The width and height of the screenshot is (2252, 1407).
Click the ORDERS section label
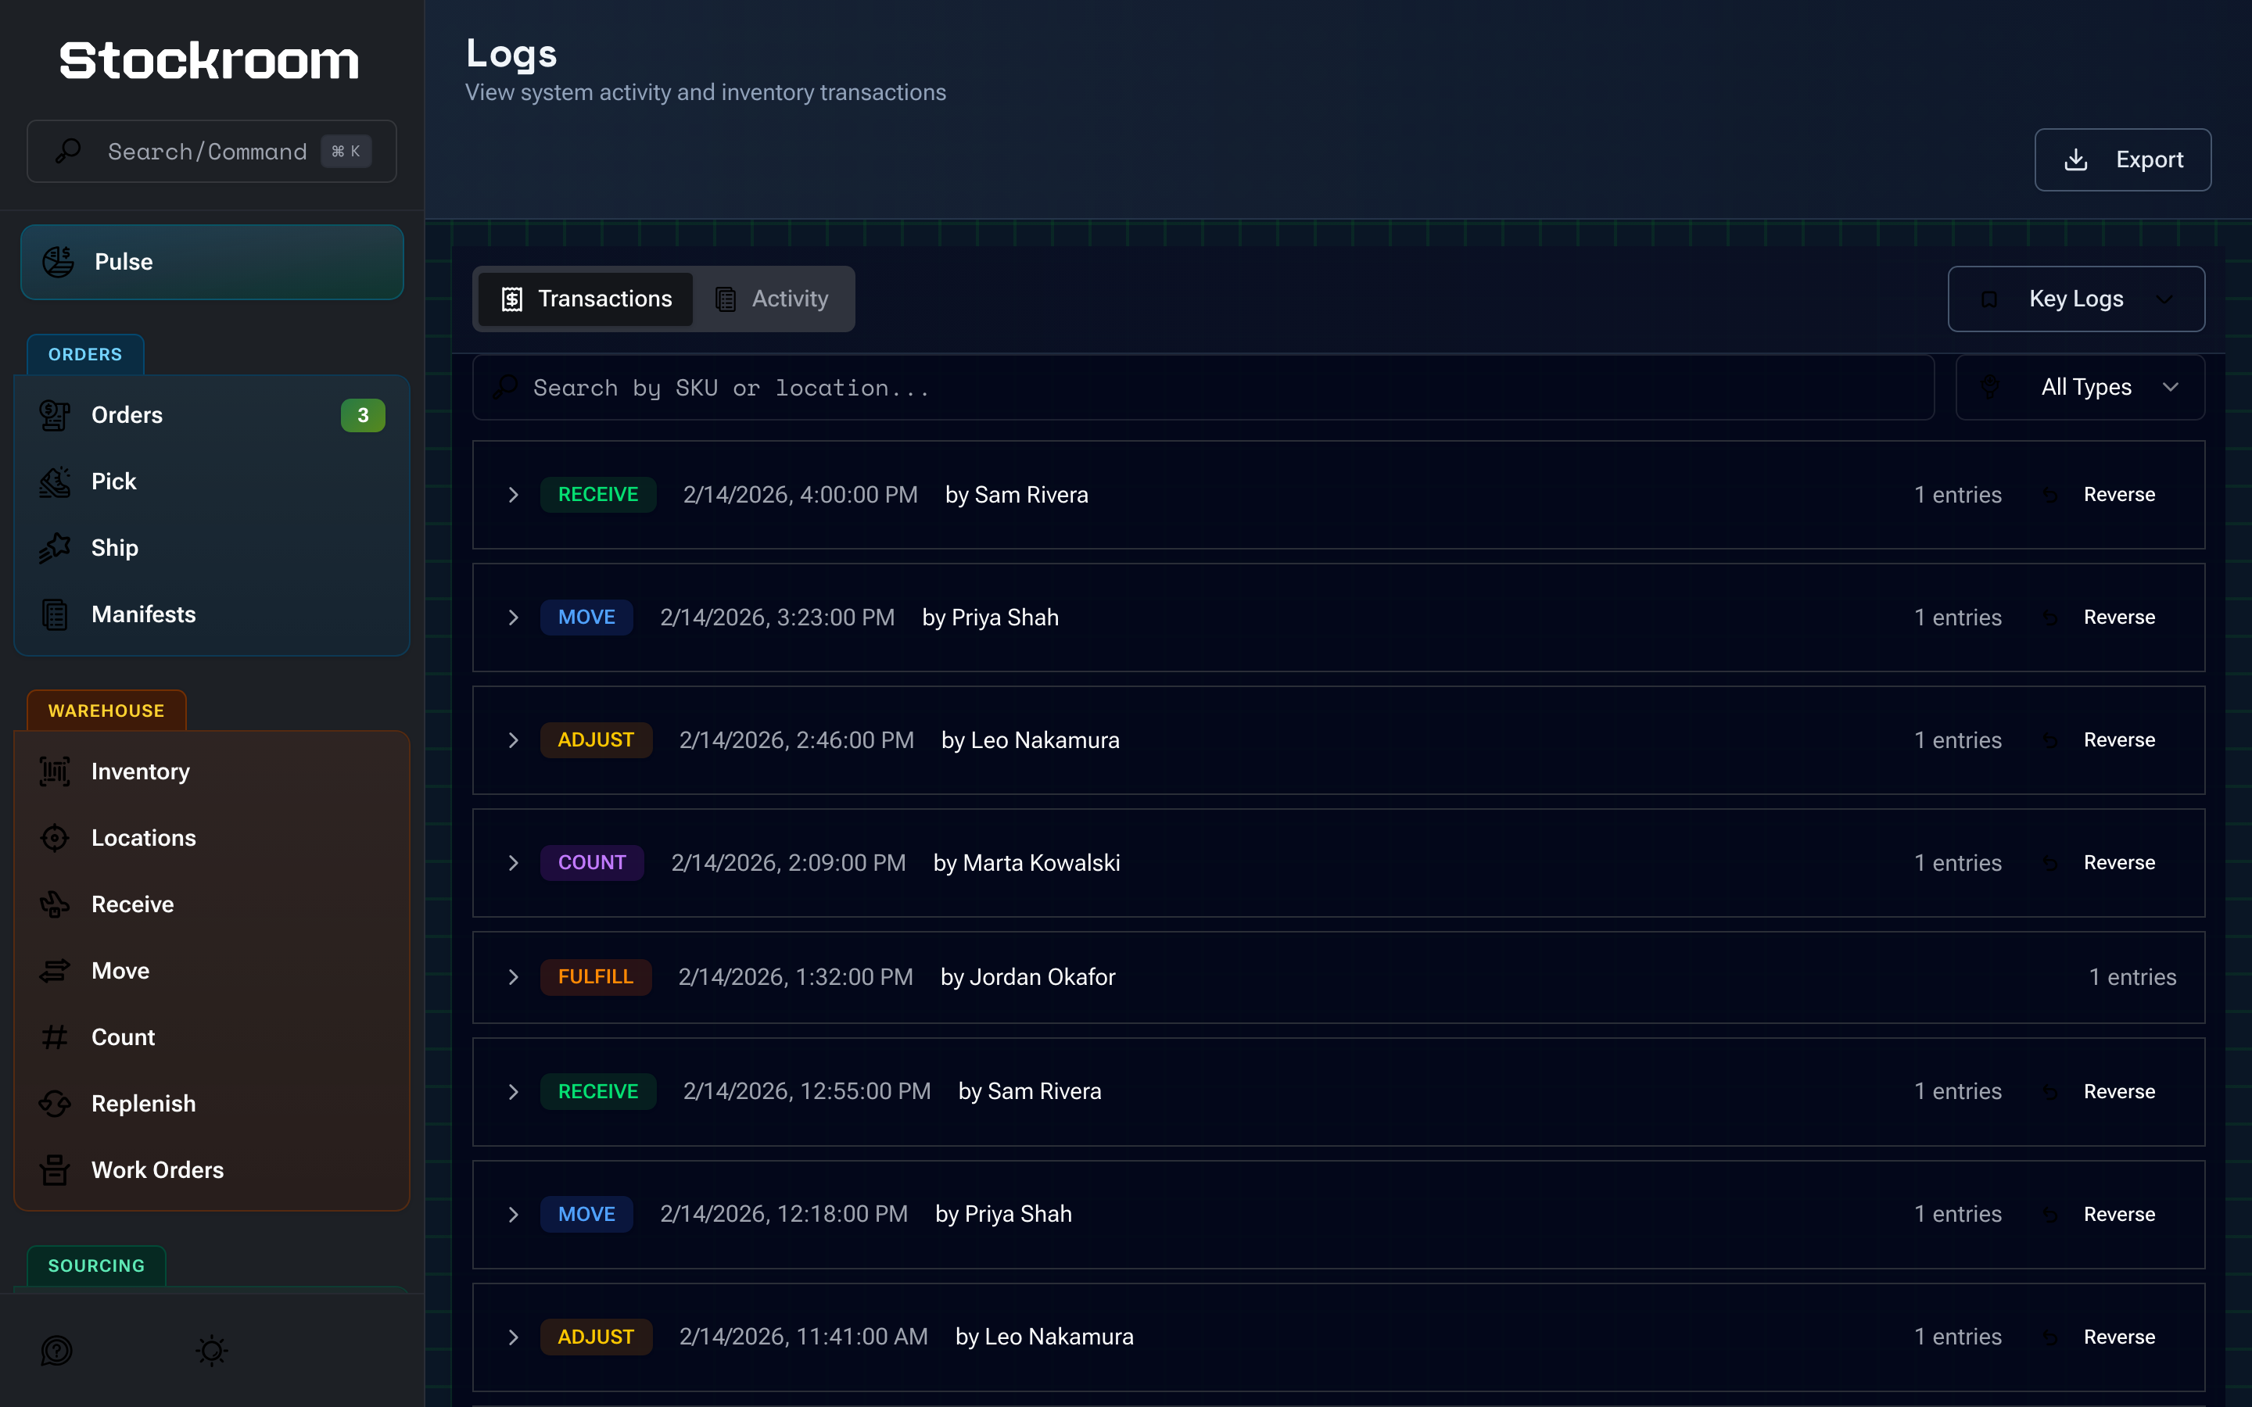(85, 355)
